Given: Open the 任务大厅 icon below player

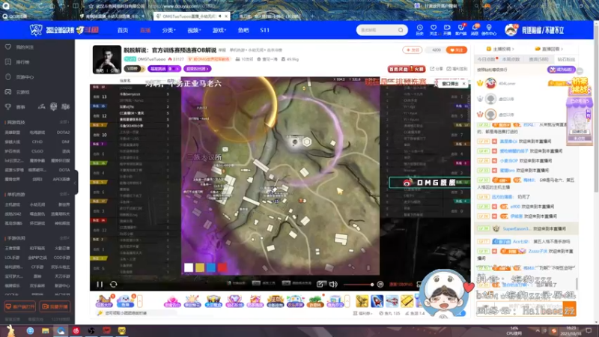Looking at the screenshot, I should (x=104, y=301).
